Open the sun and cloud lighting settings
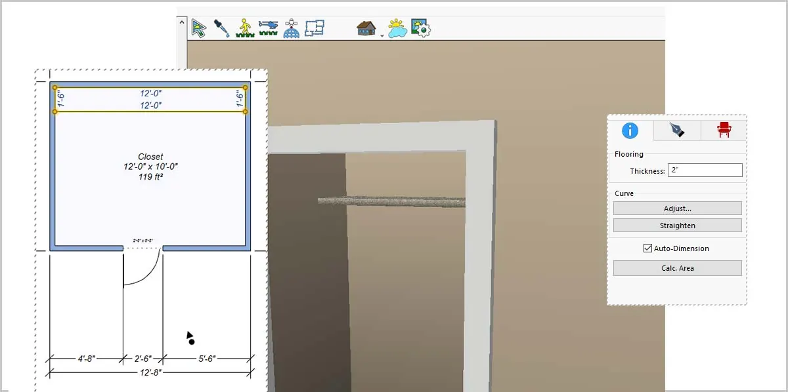The image size is (788, 392). [397, 28]
